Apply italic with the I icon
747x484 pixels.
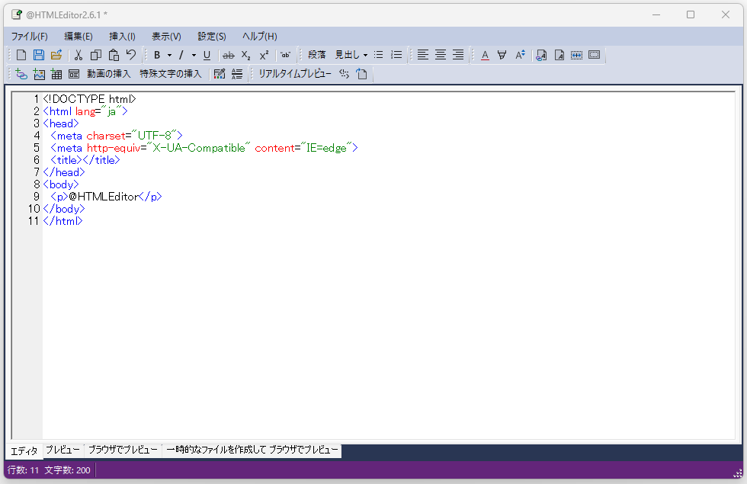[x=181, y=55]
